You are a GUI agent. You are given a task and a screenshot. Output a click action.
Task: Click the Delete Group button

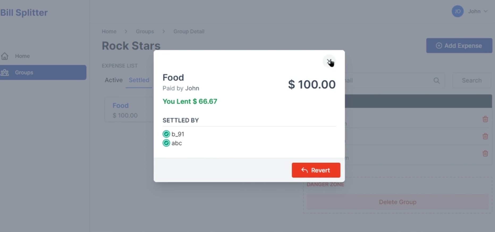[397, 202]
